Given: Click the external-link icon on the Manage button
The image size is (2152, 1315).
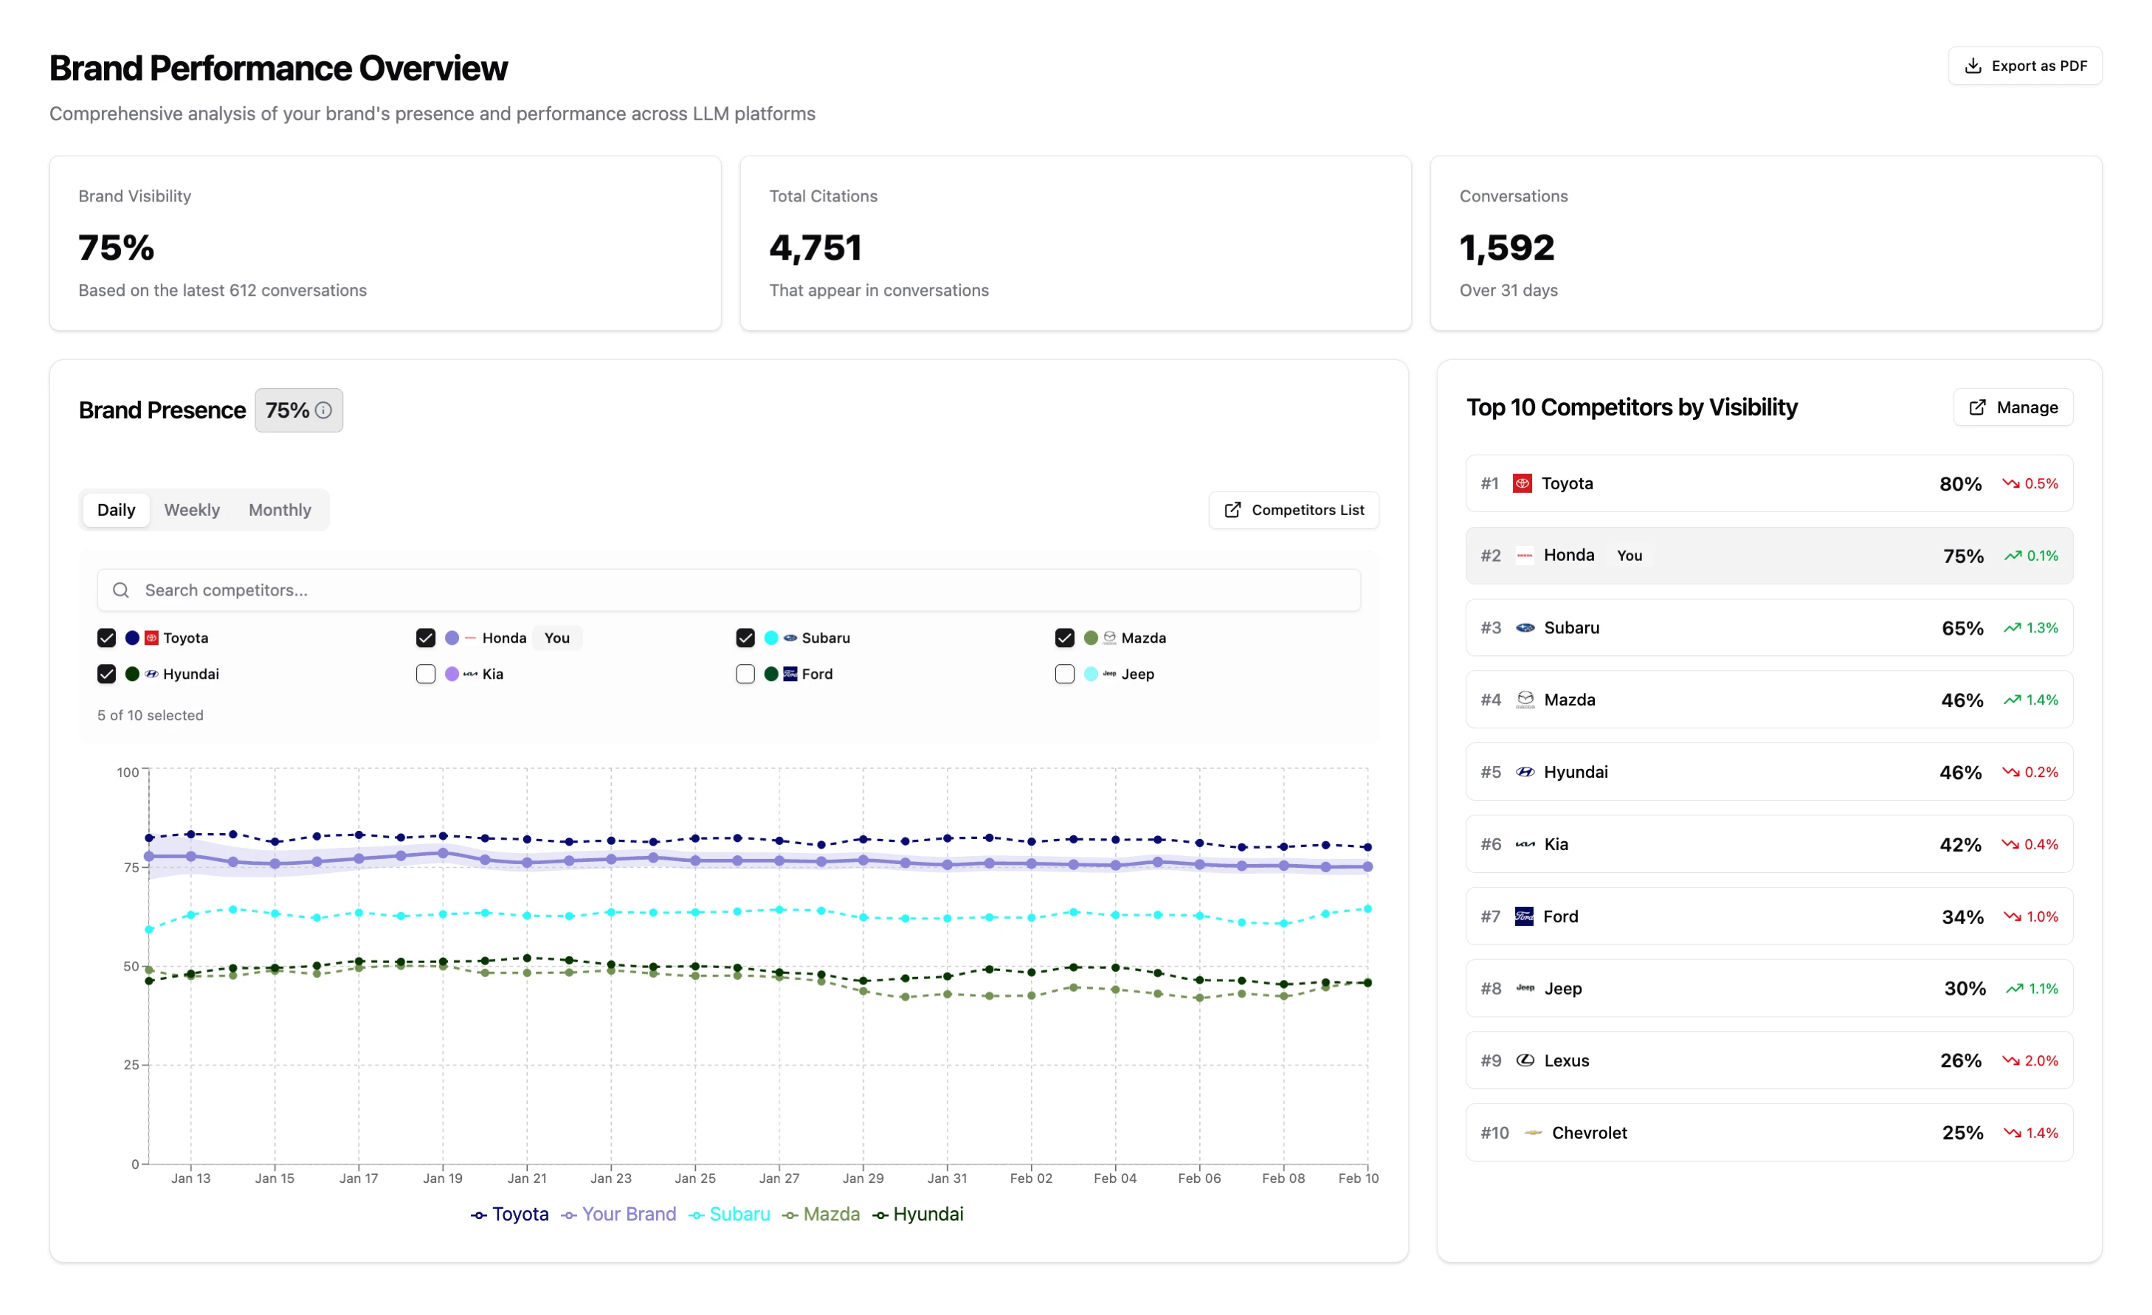Looking at the screenshot, I should point(1976,407).
